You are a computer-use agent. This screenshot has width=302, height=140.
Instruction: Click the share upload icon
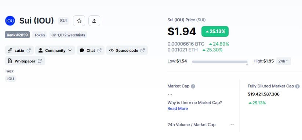(94, 21)
